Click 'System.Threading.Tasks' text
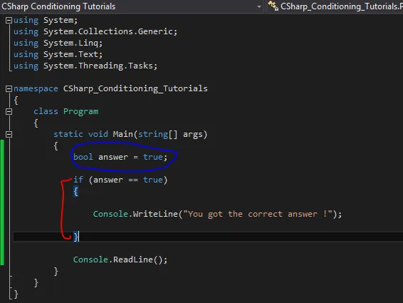The image size is (403, 303). pyautogui.click(x=98, y=66)
